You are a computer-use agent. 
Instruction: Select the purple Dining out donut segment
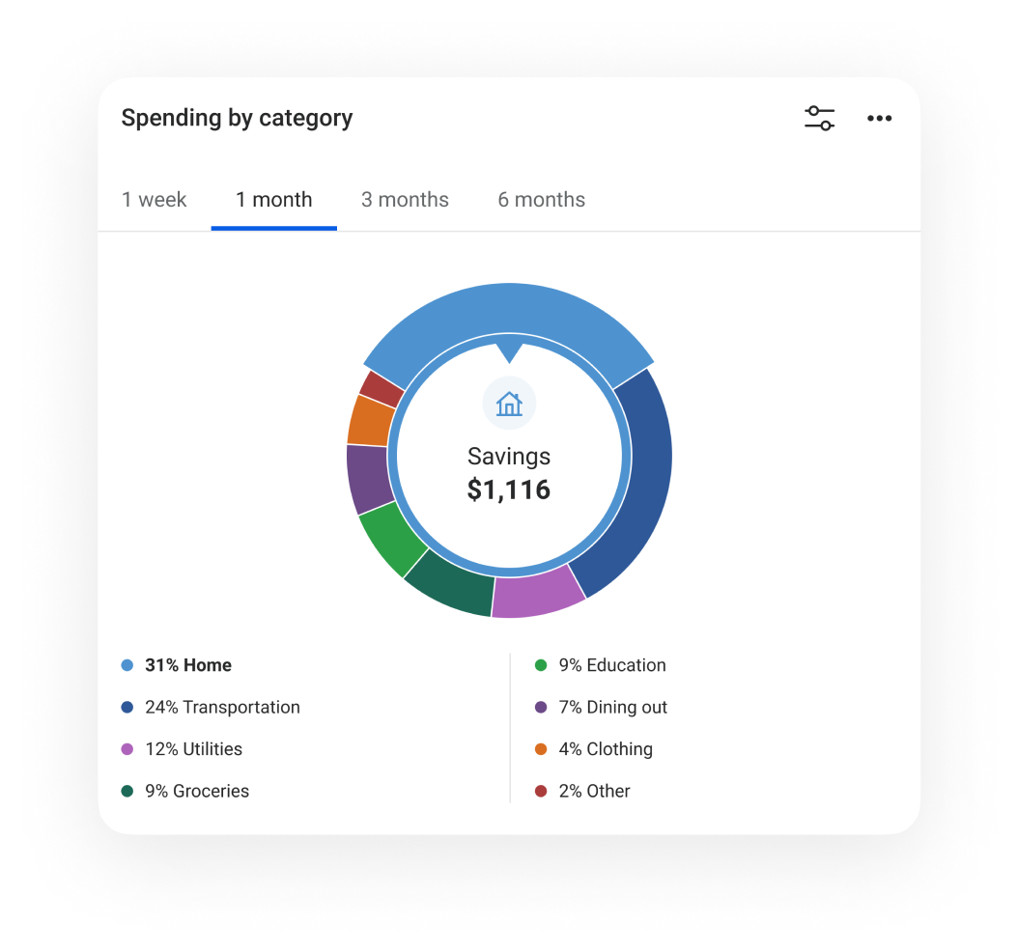368,478
